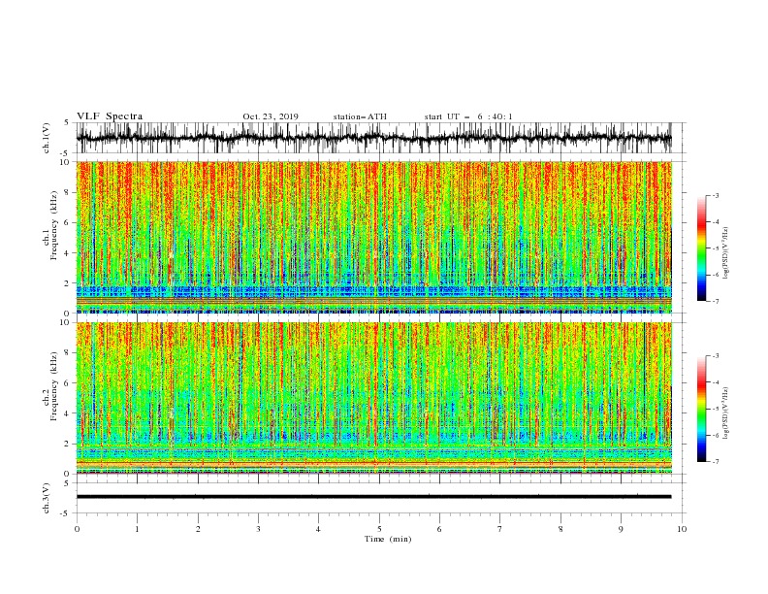Click the 'ch.3(V)' axis label

coord(47,498)
